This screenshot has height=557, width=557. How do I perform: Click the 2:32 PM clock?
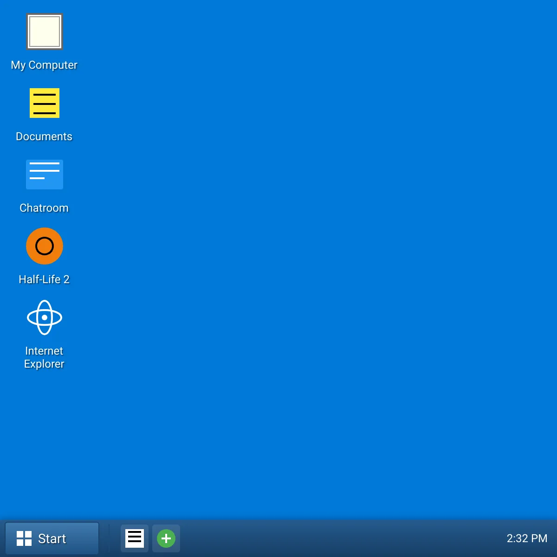pyautogui.click(x=527, y=538)
